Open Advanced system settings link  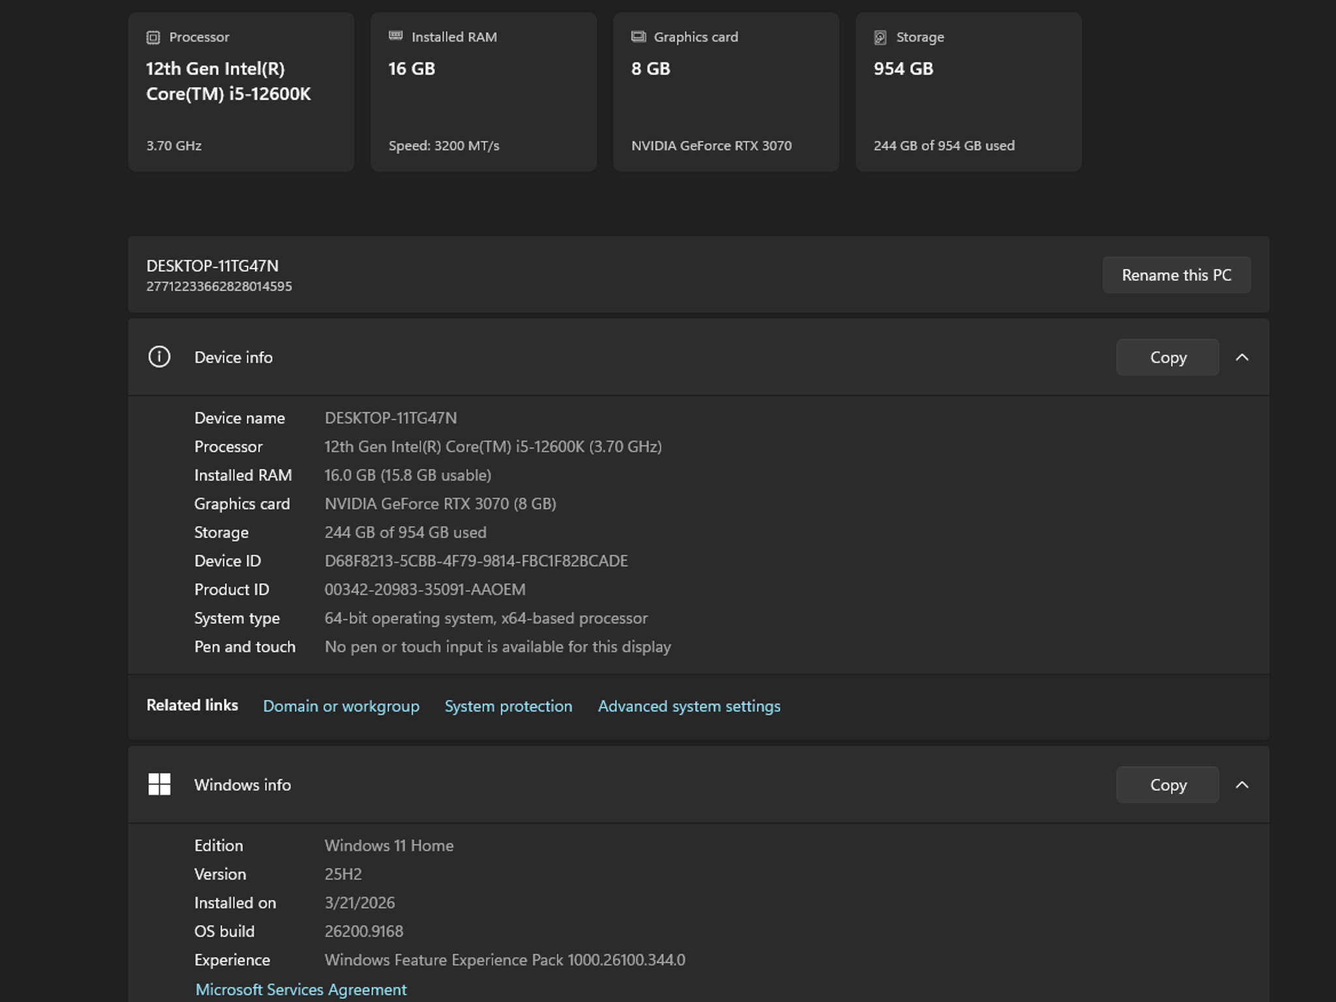tap(689, 706)
